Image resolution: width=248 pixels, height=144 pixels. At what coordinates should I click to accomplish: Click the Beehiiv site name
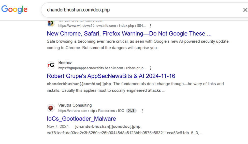tap(65, 63)
